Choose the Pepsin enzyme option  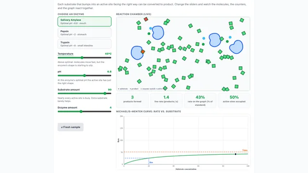coord(85,33)
